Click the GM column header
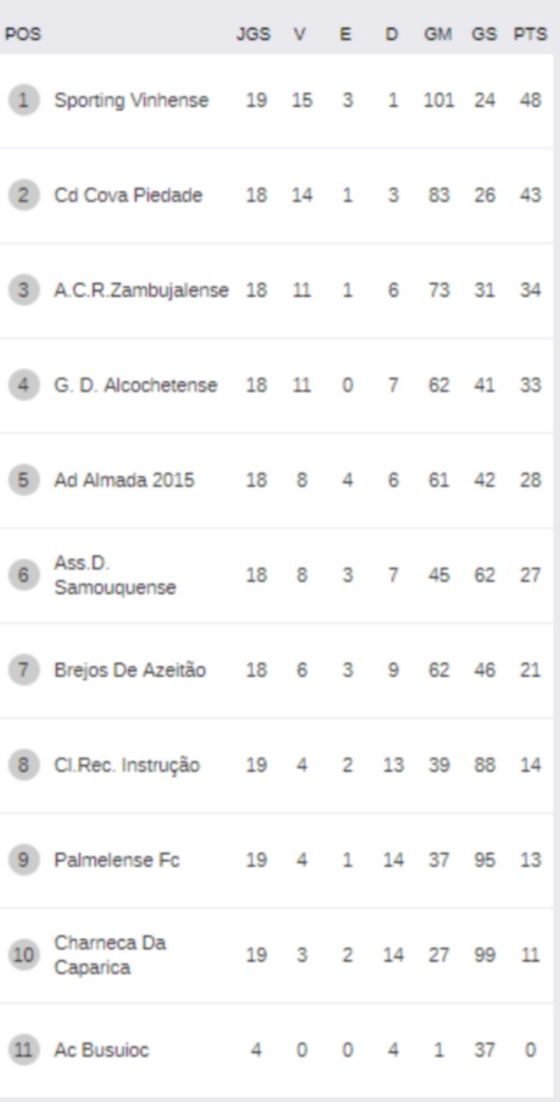This screenshot has width=560, height=1102. pyautogui.click(x=438, y=35)
